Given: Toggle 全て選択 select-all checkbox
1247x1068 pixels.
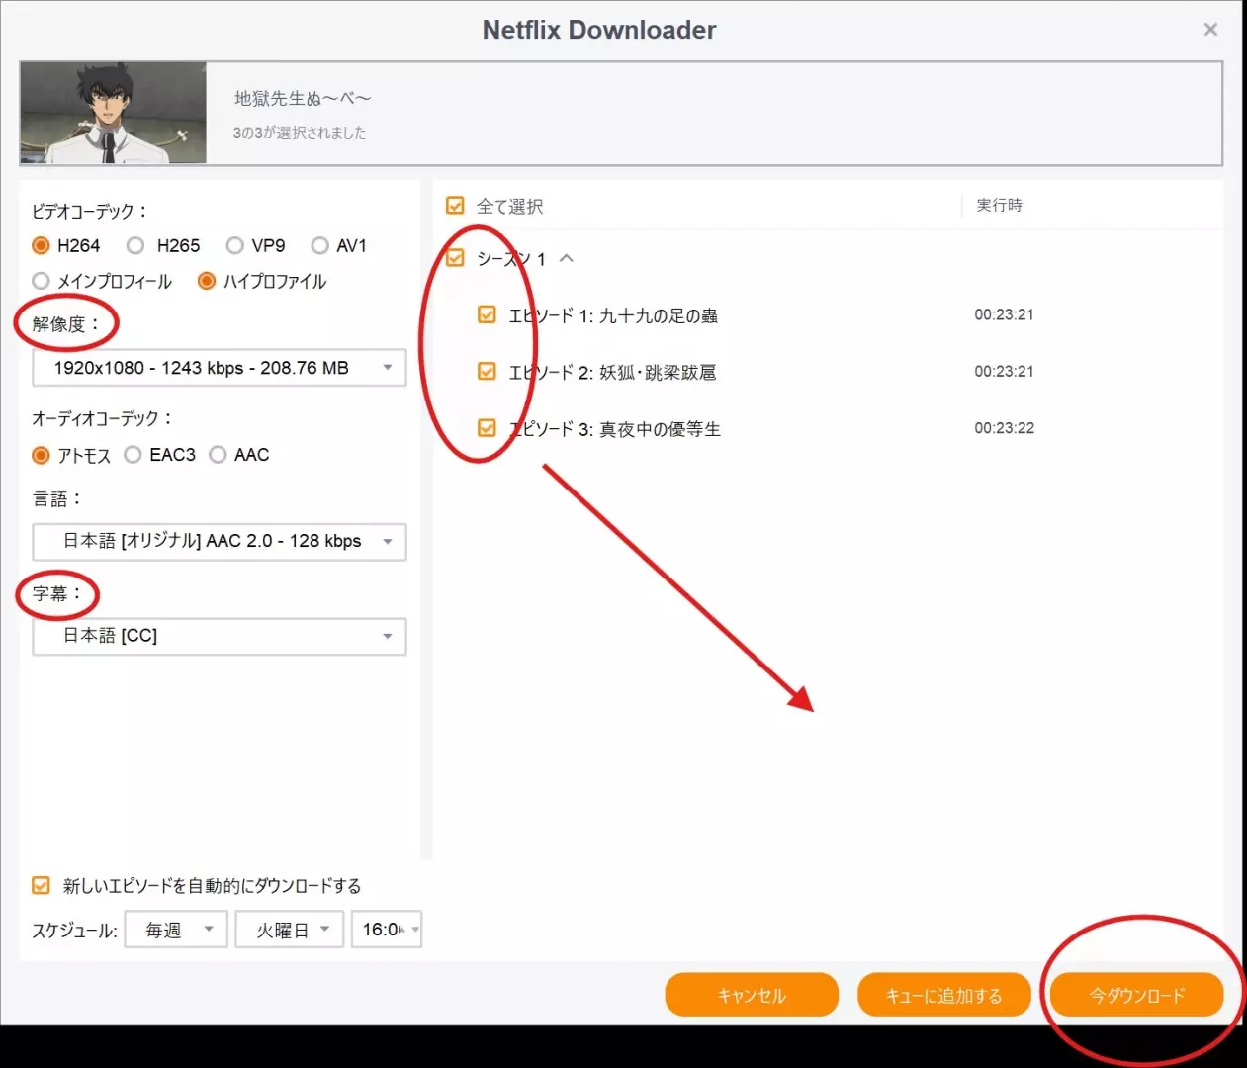Looking at the screenshot, I should (x=455, y=206).
